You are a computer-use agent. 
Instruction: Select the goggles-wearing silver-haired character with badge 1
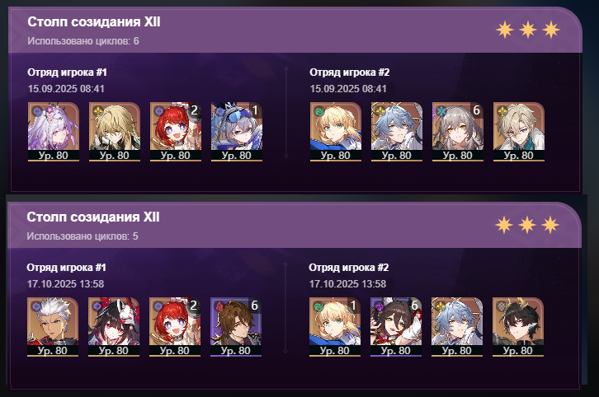click(x=237, y=132)
